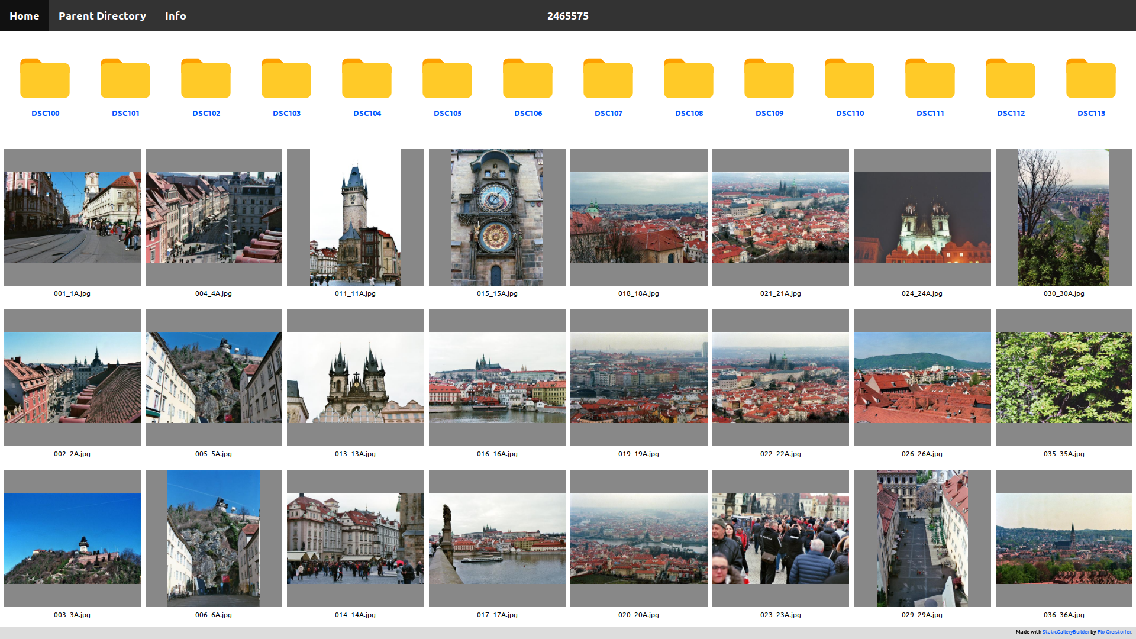Open the DSC100 folder icon
This screenshot has height=639, width=1136.
(45, 78)
